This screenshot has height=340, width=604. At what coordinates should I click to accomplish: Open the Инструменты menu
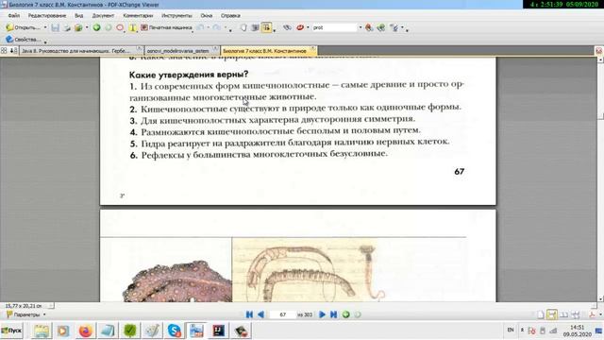(x=176, y=16)
